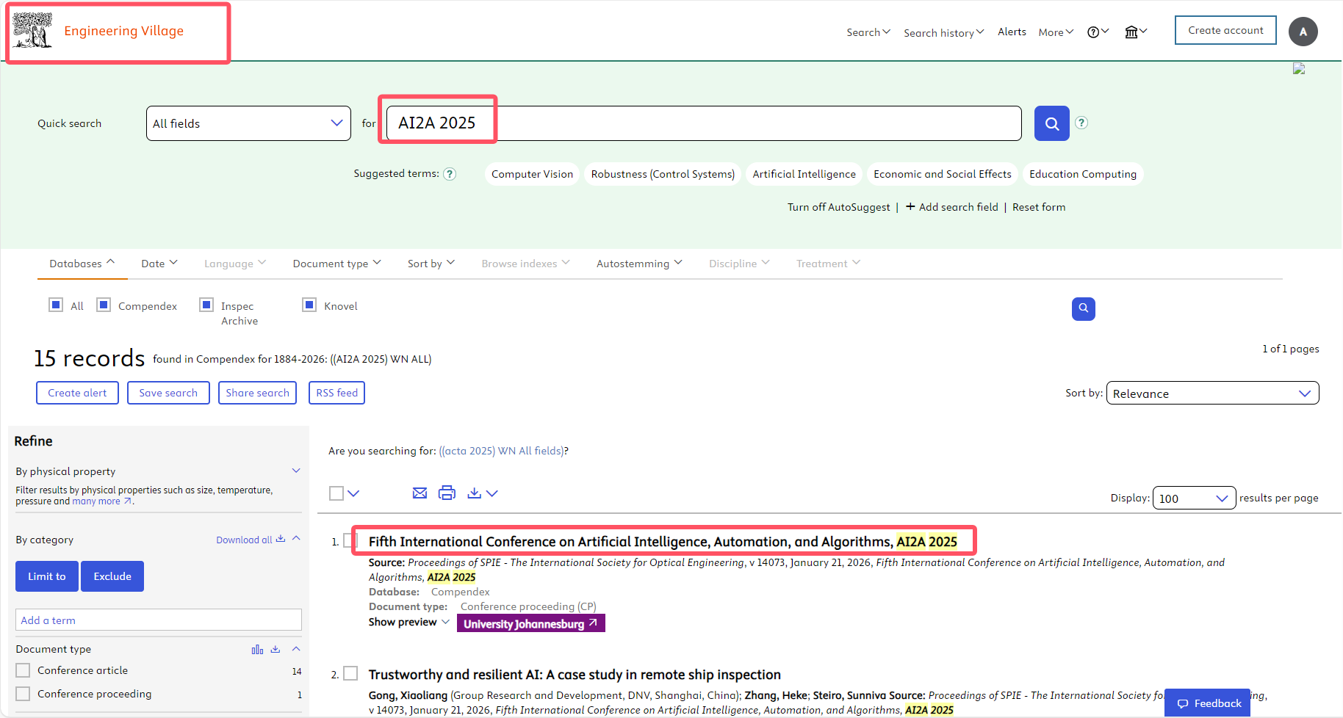The width and height of the screenshot is (1343, 718).
Task: Open the Document type filter tab
Action: (336, 264)
